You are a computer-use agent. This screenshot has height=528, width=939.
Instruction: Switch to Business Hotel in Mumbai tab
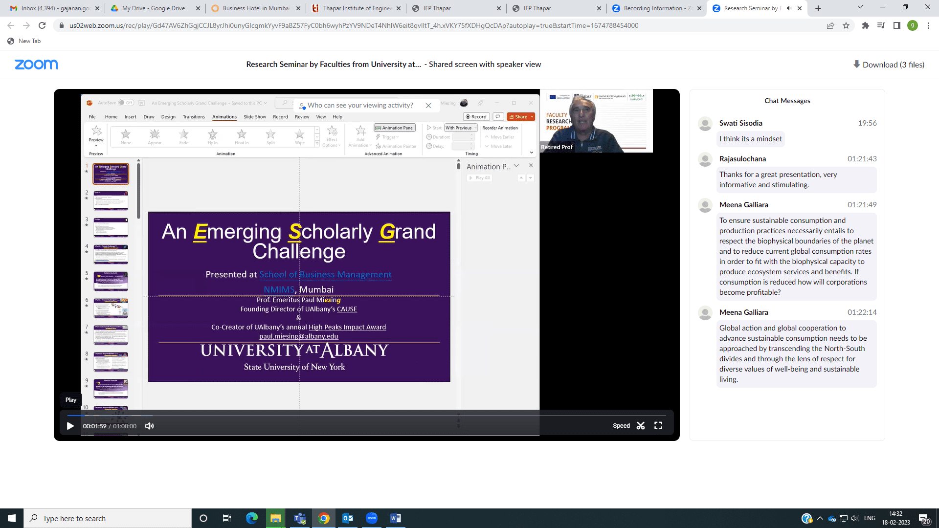point(255,8)
